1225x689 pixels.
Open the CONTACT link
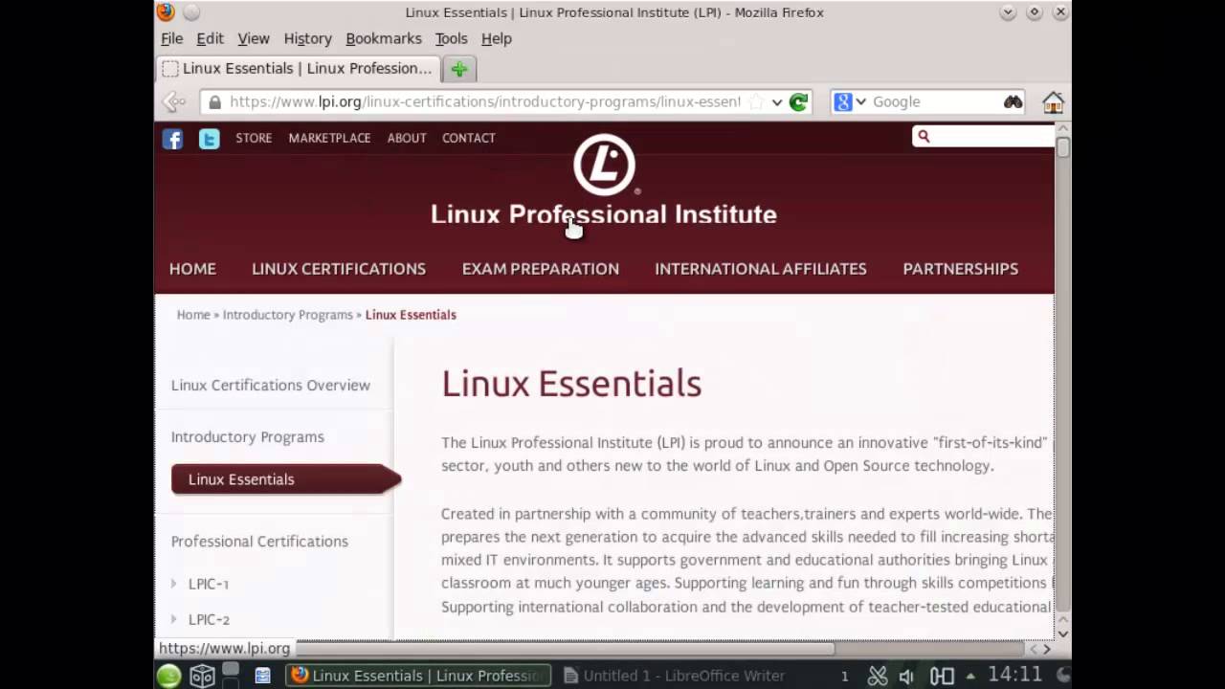469,138
